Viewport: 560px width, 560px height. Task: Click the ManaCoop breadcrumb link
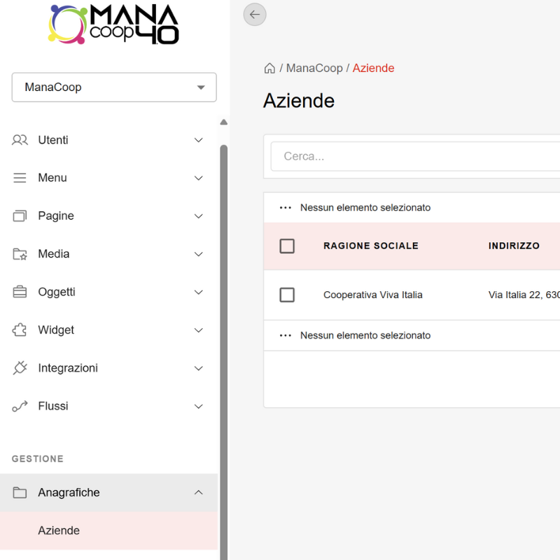(x=314, y=69)
